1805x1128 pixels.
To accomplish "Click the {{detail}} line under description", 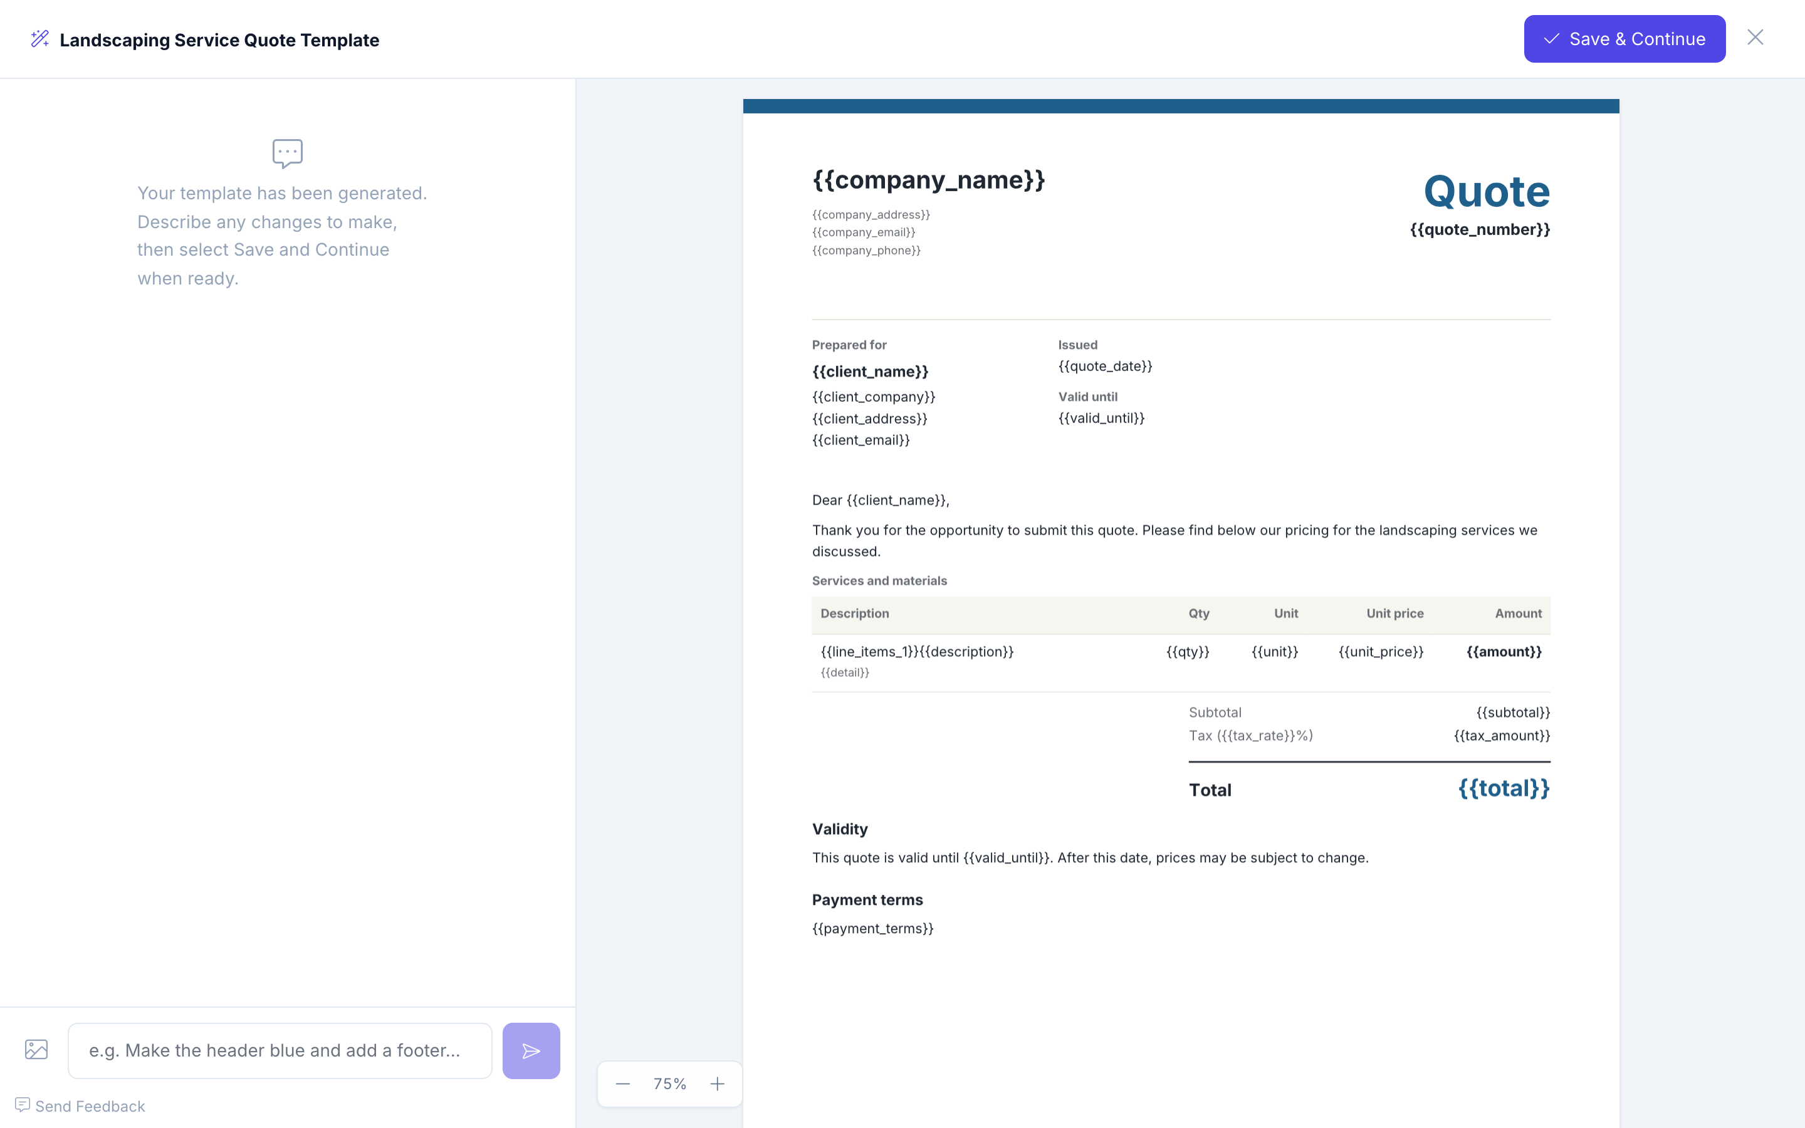I will [x=845, y=673].
